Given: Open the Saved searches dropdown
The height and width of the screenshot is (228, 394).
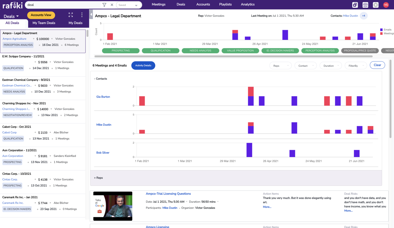Looking at the screenshot, I should 129,5.
